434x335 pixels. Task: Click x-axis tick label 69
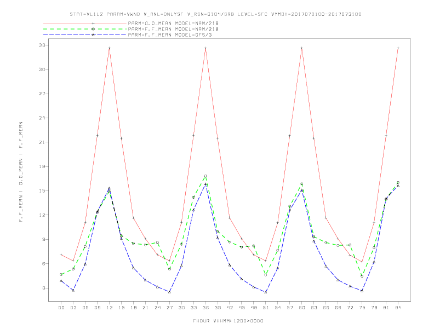click(x=338, y=308)
